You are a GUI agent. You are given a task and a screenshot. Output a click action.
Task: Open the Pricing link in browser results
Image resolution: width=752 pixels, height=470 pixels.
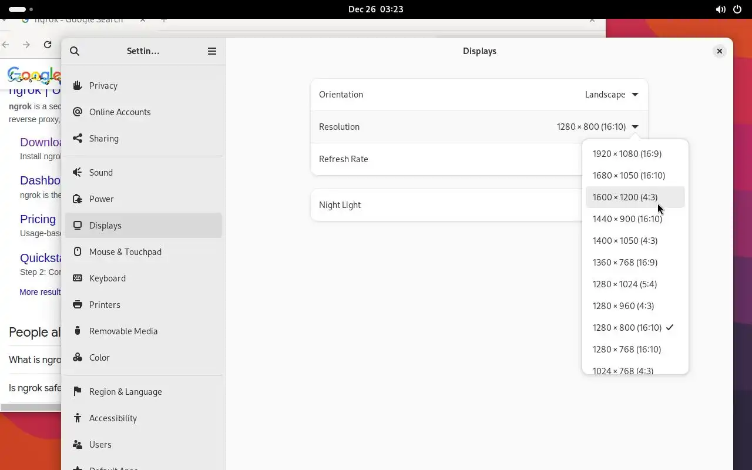tap(38, 219)
